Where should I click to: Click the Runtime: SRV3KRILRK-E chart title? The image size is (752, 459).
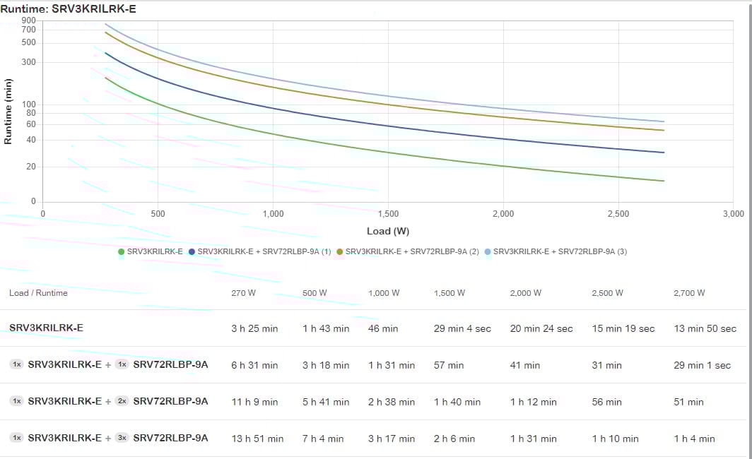pos(68,8)
